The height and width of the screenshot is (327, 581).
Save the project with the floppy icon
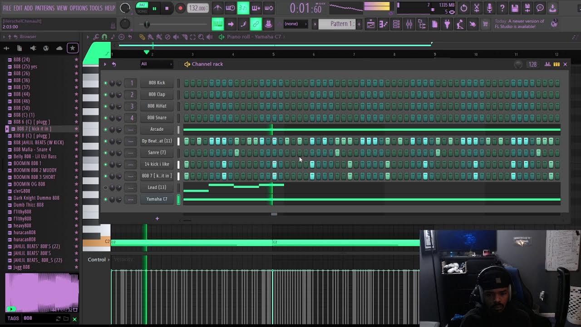(x=515, y=8)
